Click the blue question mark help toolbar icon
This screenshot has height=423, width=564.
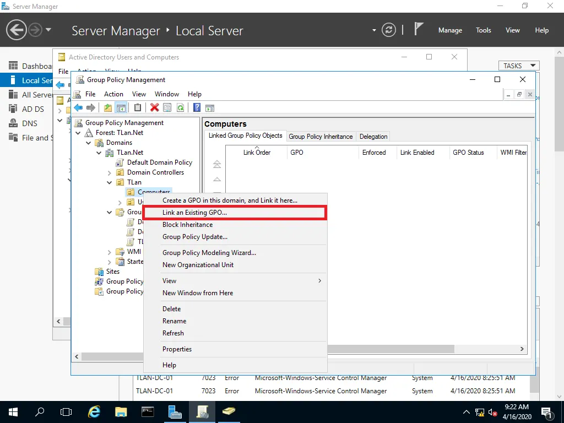pyautogui.click(x=197, y=107)
